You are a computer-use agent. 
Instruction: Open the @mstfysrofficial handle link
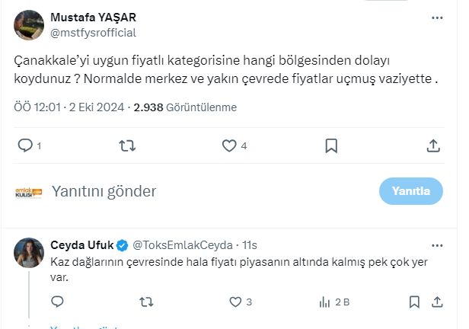[93, 32]
